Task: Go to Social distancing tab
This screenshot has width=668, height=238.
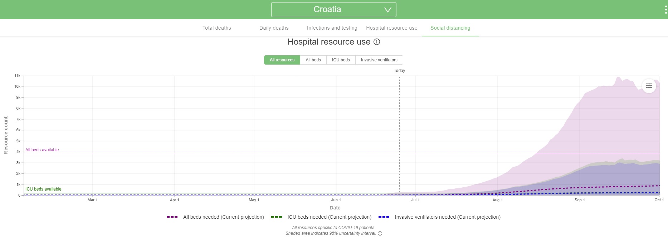Action: [450, 28]
